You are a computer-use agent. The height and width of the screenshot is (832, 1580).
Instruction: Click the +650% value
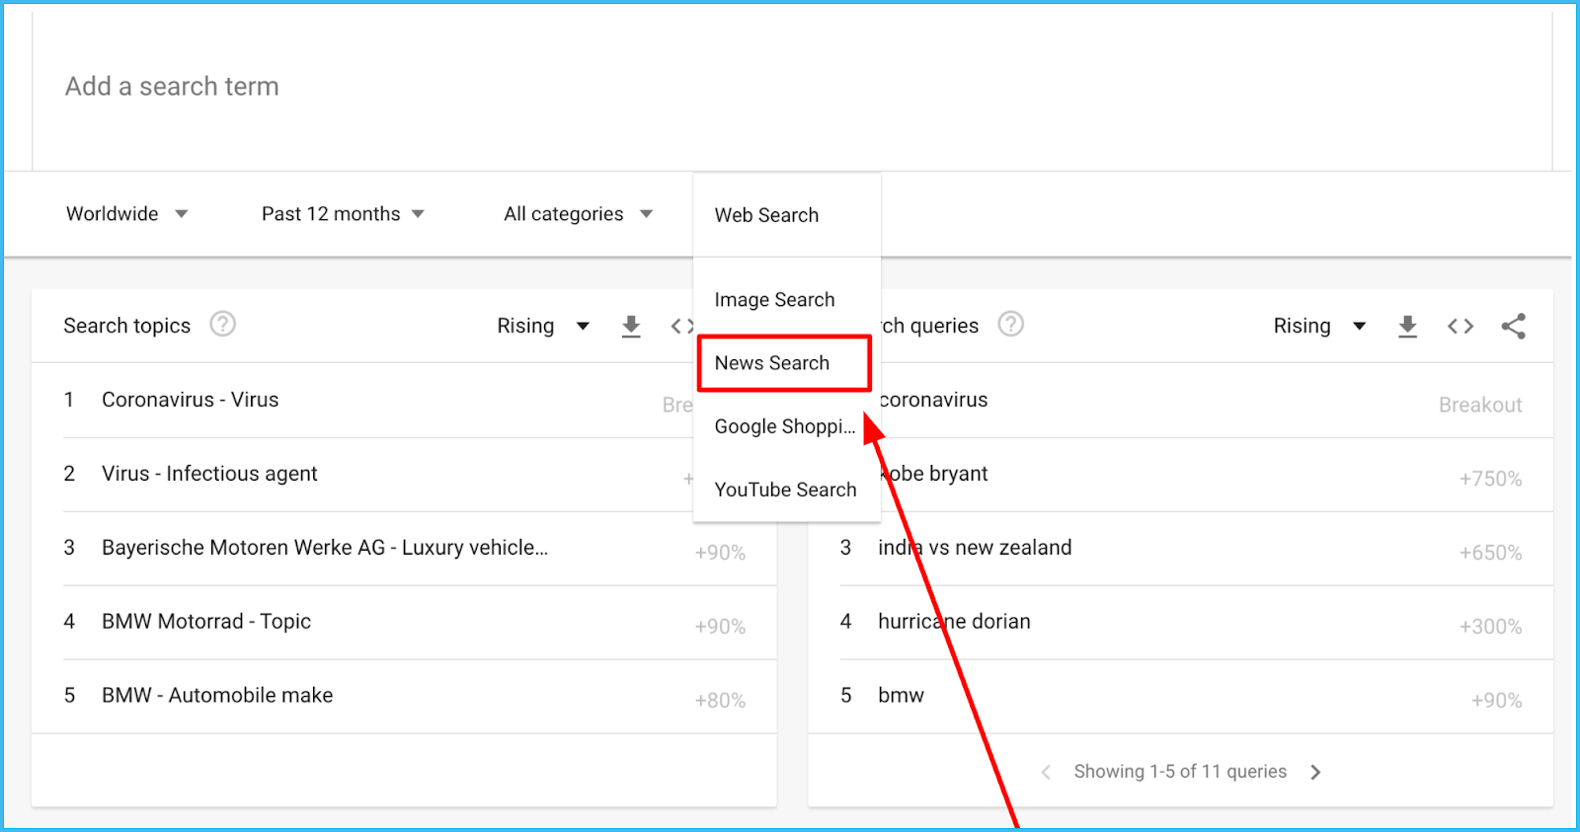pos(1490,553)
